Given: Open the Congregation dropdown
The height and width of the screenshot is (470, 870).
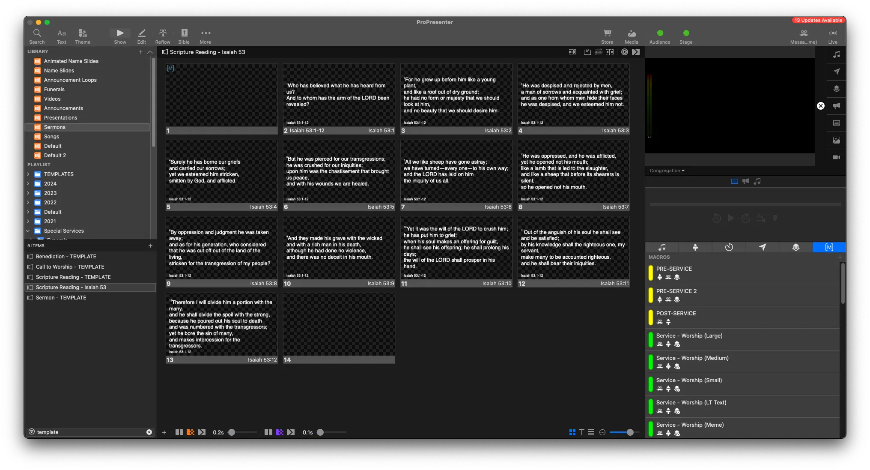Looking at the screenshot, I should pyautogui.click(x=667, y=171).
